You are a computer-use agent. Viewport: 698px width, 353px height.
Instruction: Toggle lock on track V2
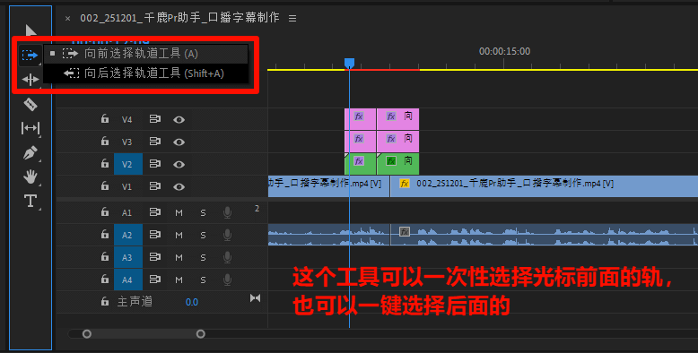tap(105, 163)
